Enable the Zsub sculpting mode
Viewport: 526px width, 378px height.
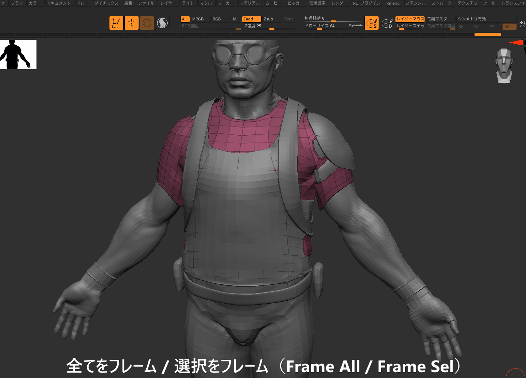(x=269, y=19)
